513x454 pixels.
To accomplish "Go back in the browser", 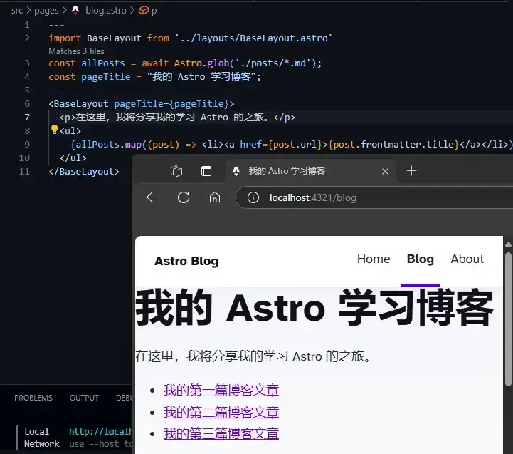I will (152, 197).
